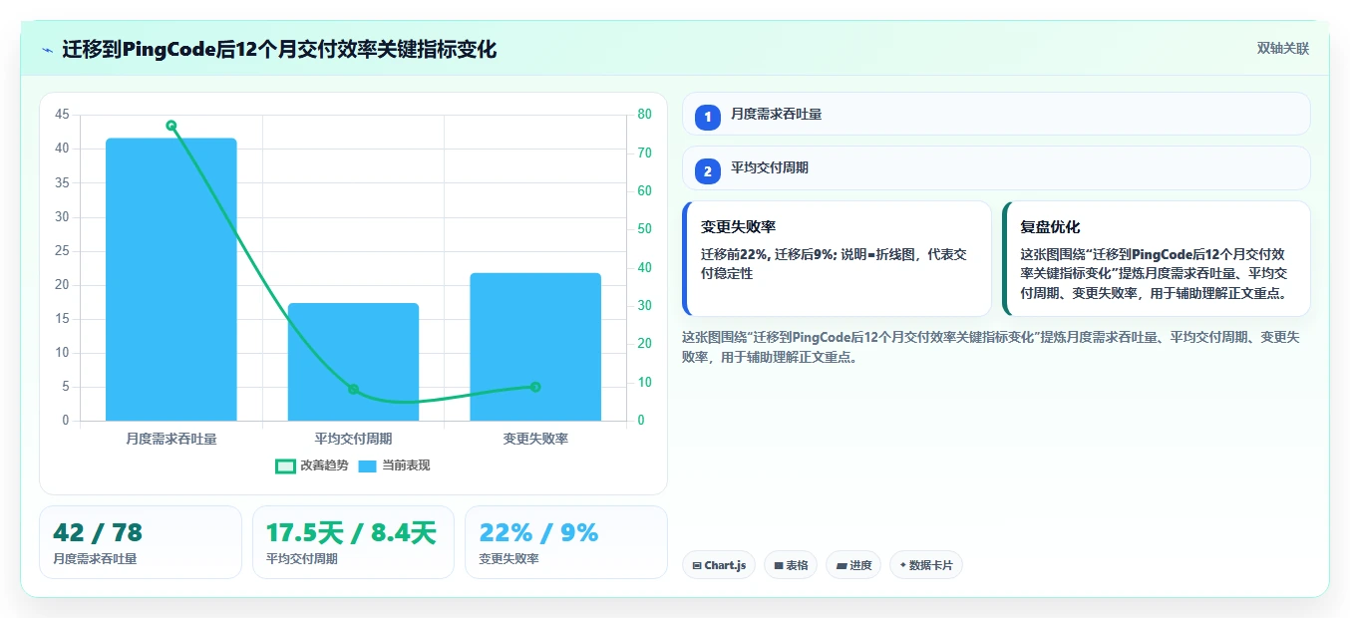1350x618 pixels.
Task: Click the 双轴关联 label in header
Action: coord(1282,49)
